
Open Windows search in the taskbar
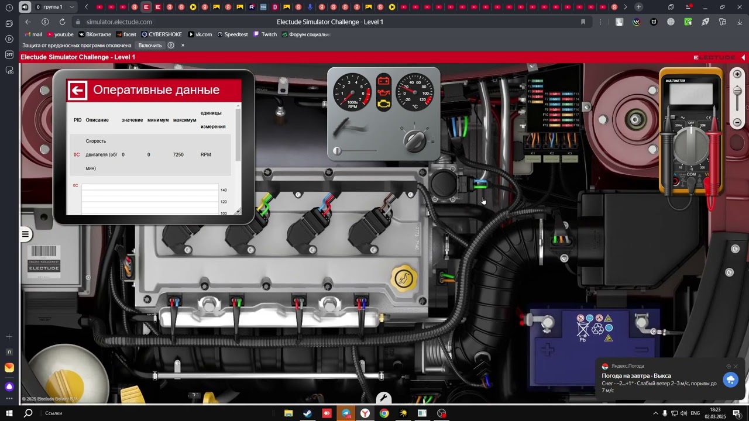coord(28,413)
